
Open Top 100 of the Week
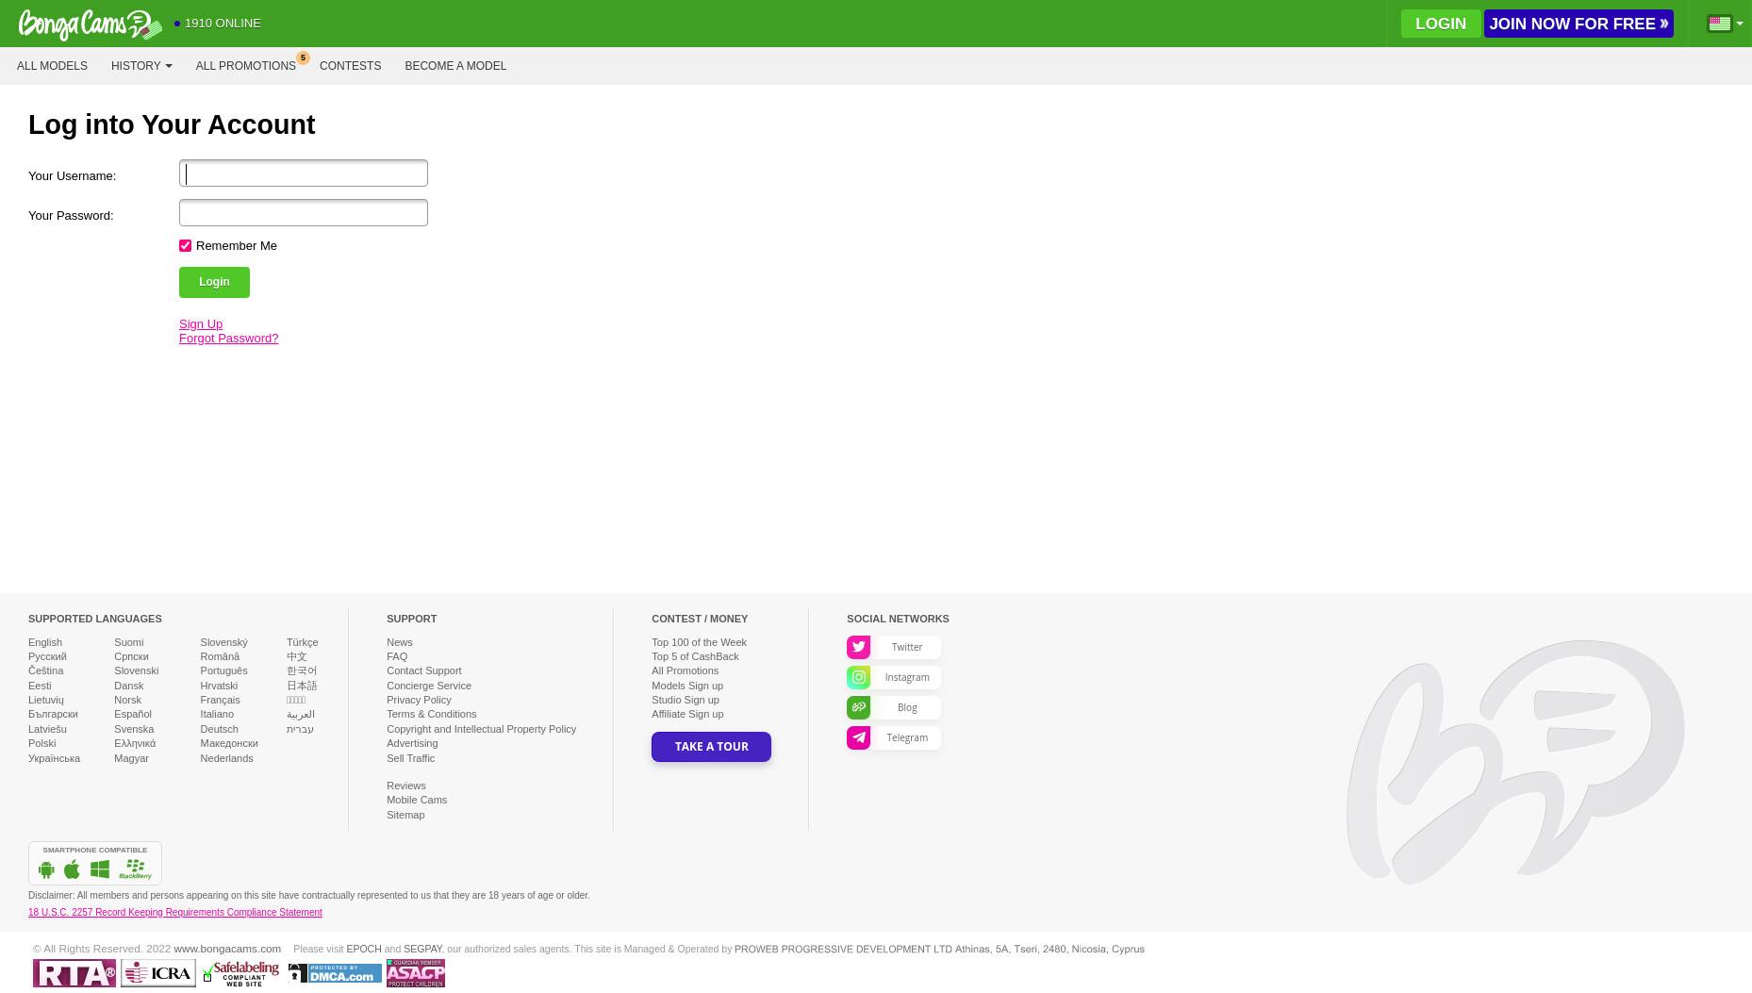[x=699, y=642]
